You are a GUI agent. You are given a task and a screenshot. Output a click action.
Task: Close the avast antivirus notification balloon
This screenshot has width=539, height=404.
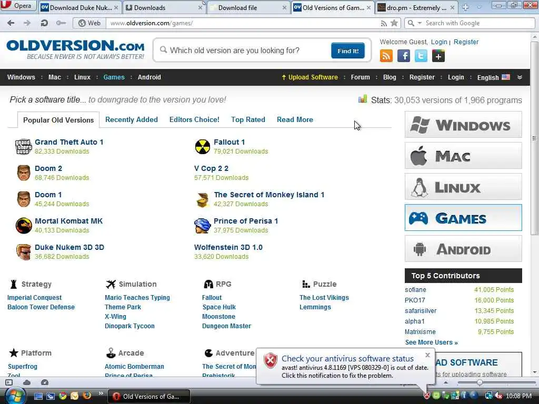[x=427, y=355]
